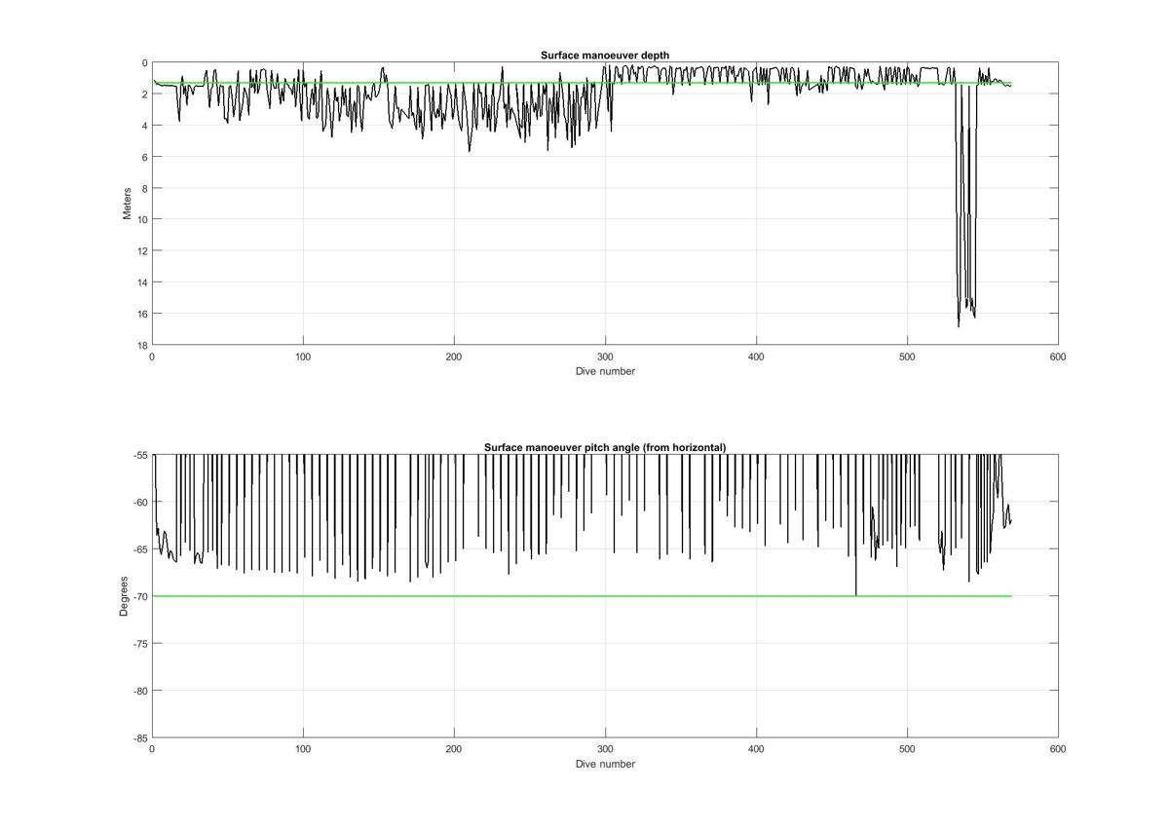Select the green reference line in pitch plot

point(582,596)
